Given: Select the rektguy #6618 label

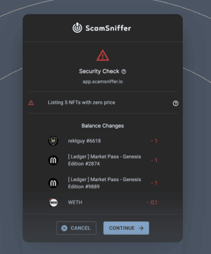Looking at the screenshot, I should pyautogui.click(x=85, y=141).
